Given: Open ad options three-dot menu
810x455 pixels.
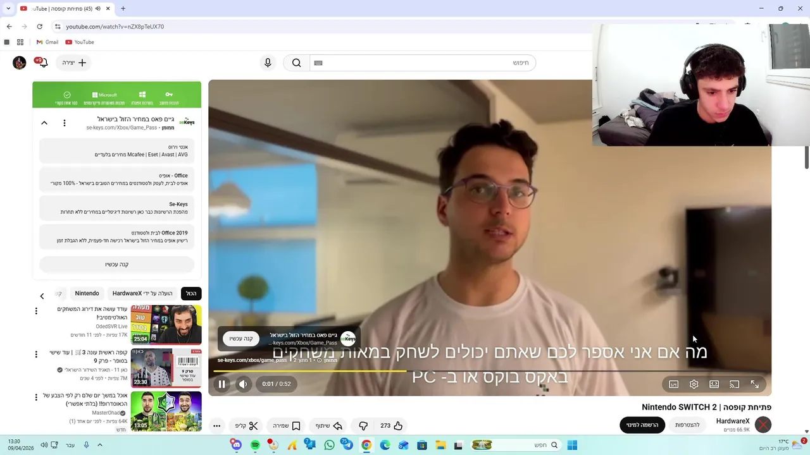Looking at the screenshot, I should click(64, 123).
